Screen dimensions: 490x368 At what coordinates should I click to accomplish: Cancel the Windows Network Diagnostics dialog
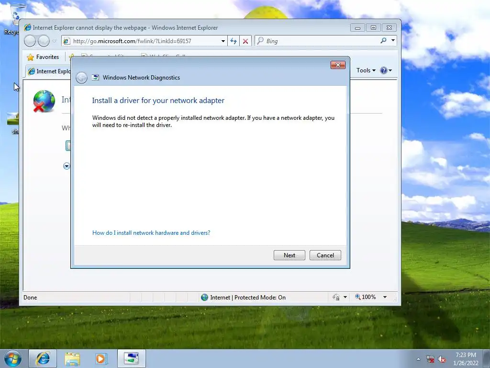(325, 255)
